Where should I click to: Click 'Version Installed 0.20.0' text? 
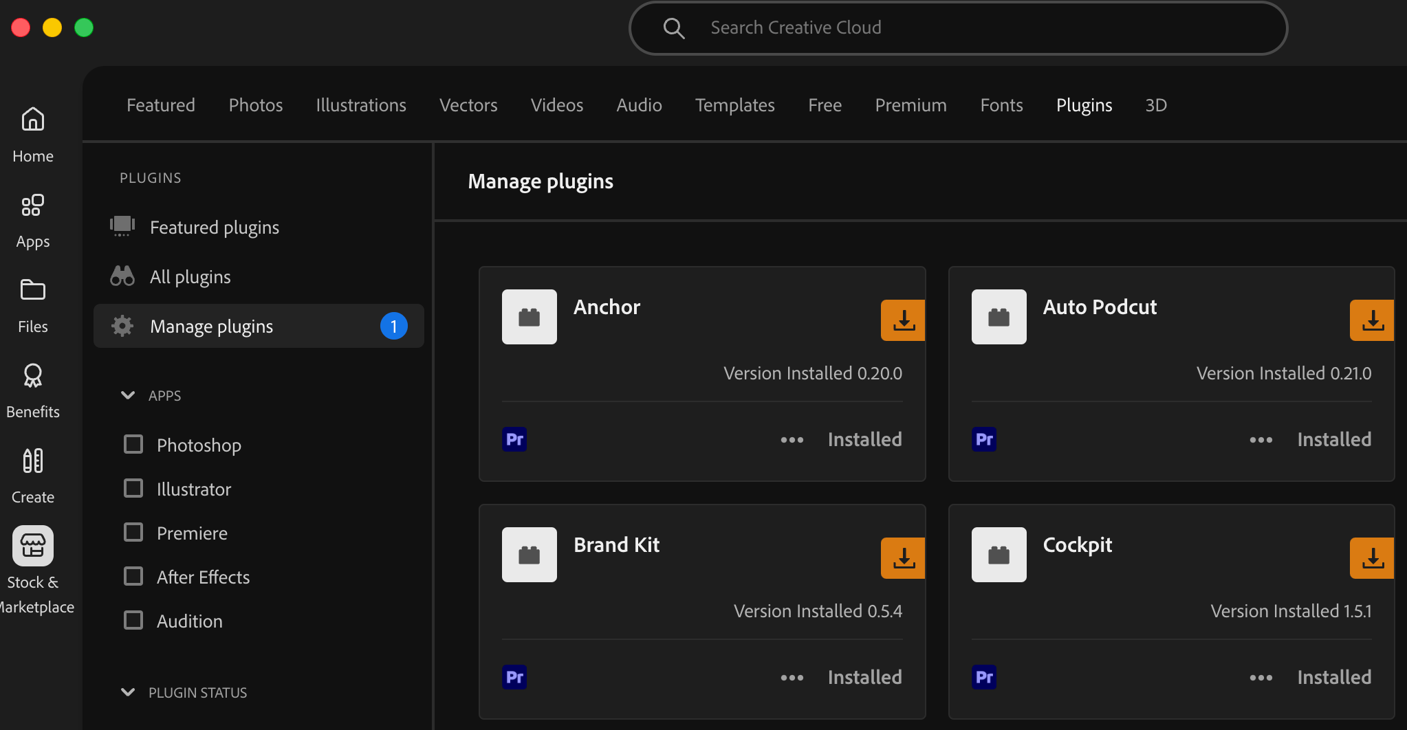point(813,373)
